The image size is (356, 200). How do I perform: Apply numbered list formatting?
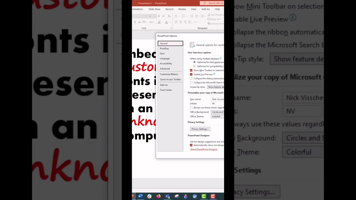pyautogui.click(x=183, y=16)
